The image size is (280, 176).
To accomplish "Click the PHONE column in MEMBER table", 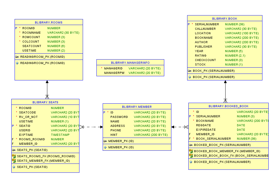I will 115,130.
